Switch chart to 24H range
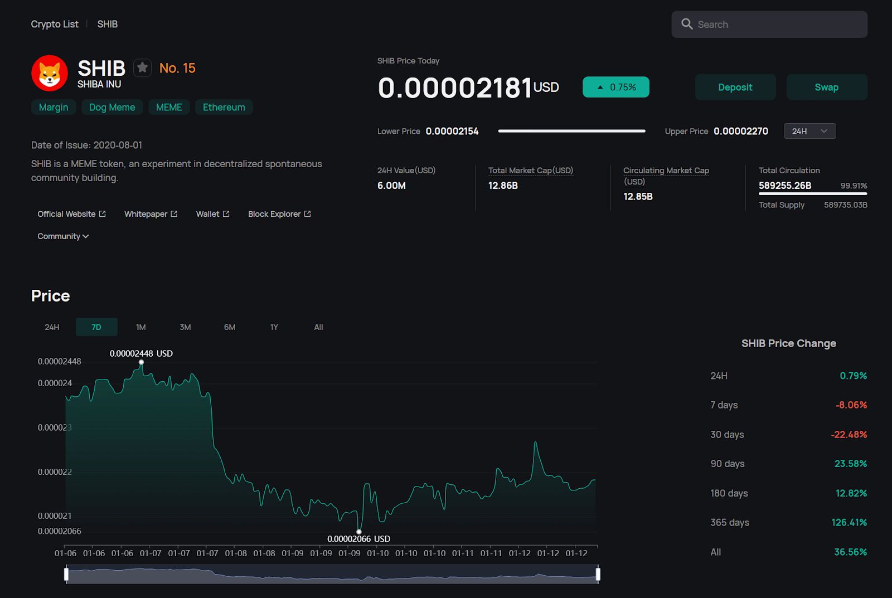The height and width of the screenshot is (598, 892). tap(52, 327)
